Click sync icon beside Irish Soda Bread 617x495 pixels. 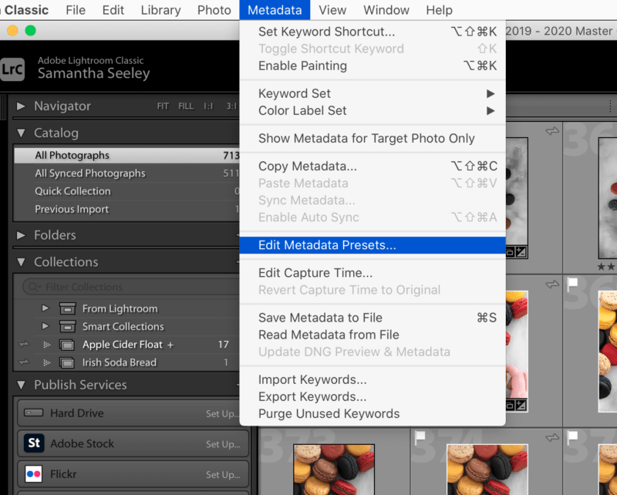click(x=24, y=362)
